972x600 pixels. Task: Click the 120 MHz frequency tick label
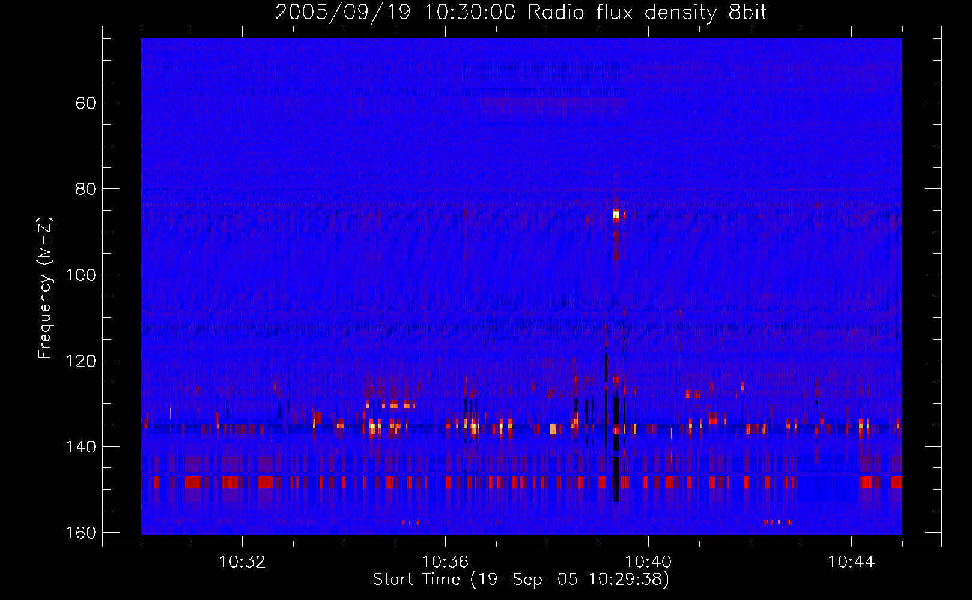[81, 361]
